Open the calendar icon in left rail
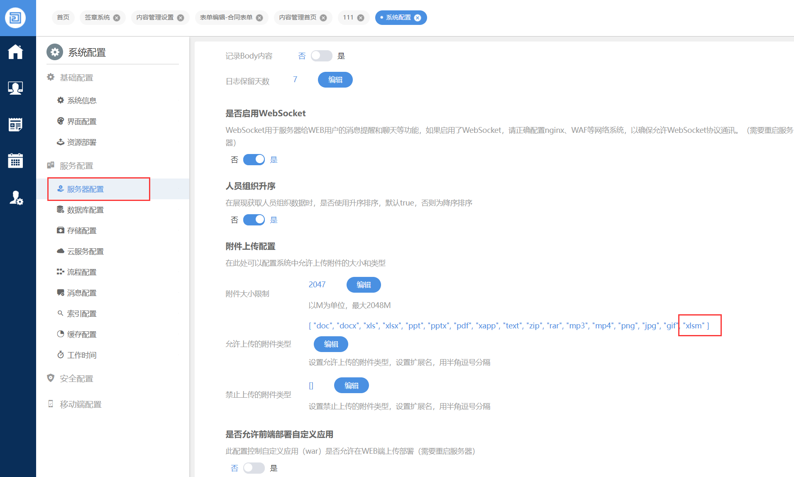 [15, 161]
